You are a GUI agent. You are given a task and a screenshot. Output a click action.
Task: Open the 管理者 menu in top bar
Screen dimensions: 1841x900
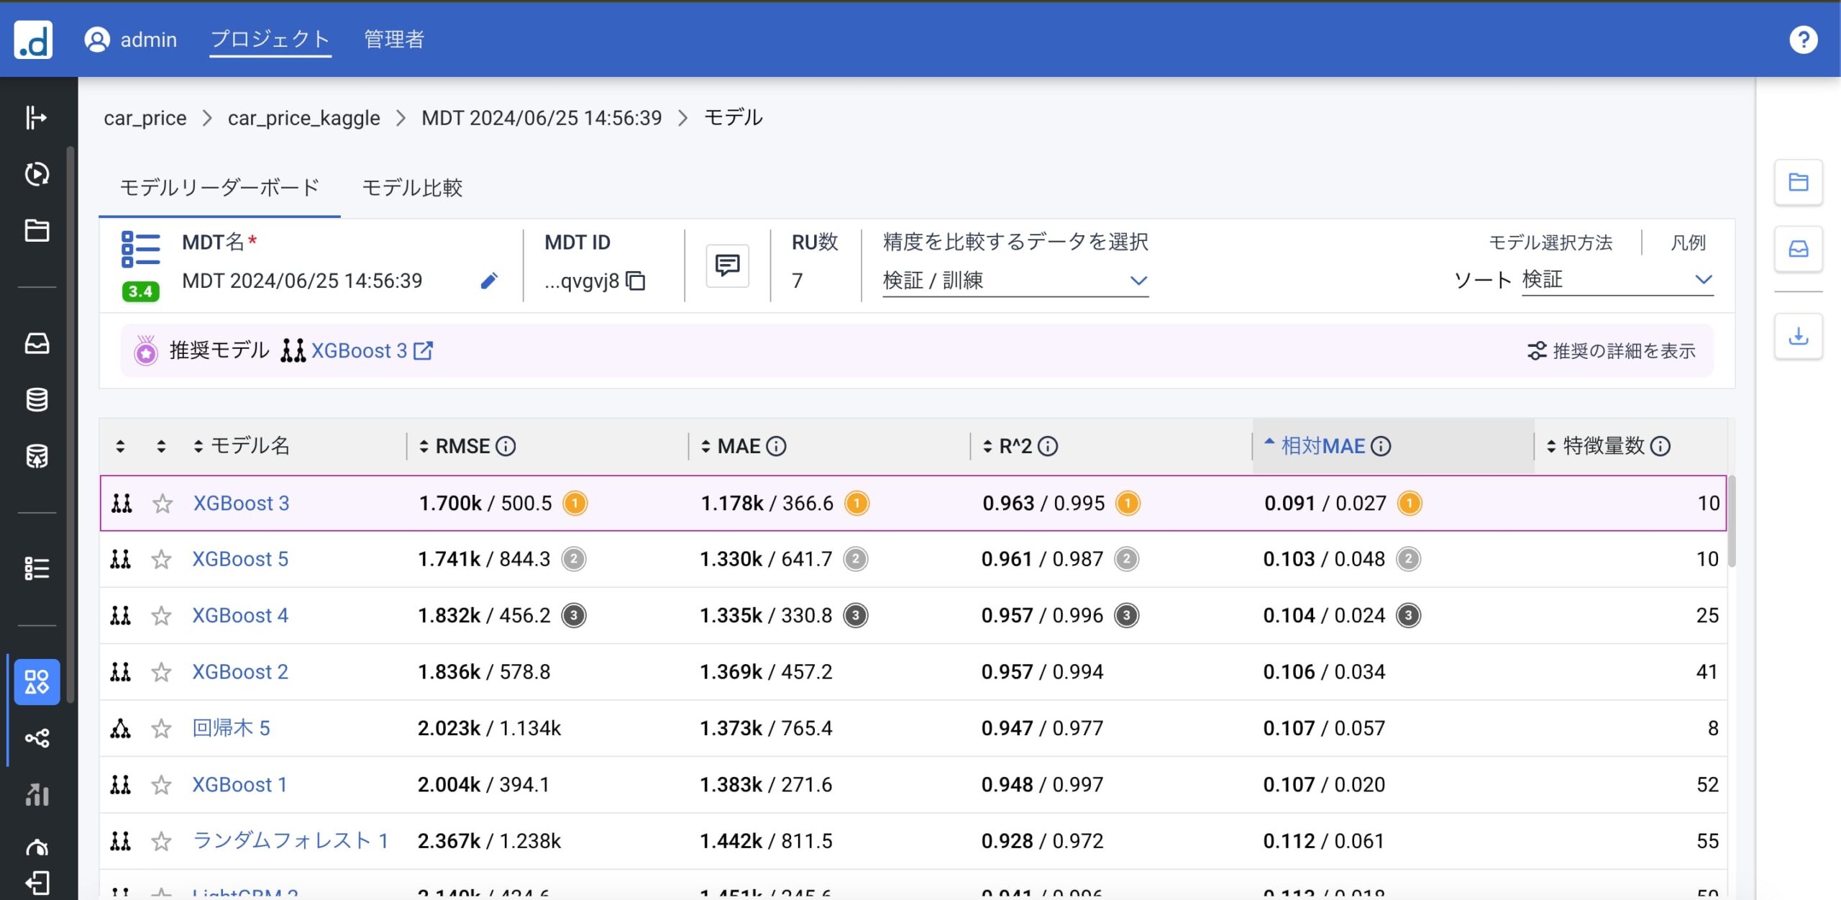393,40
